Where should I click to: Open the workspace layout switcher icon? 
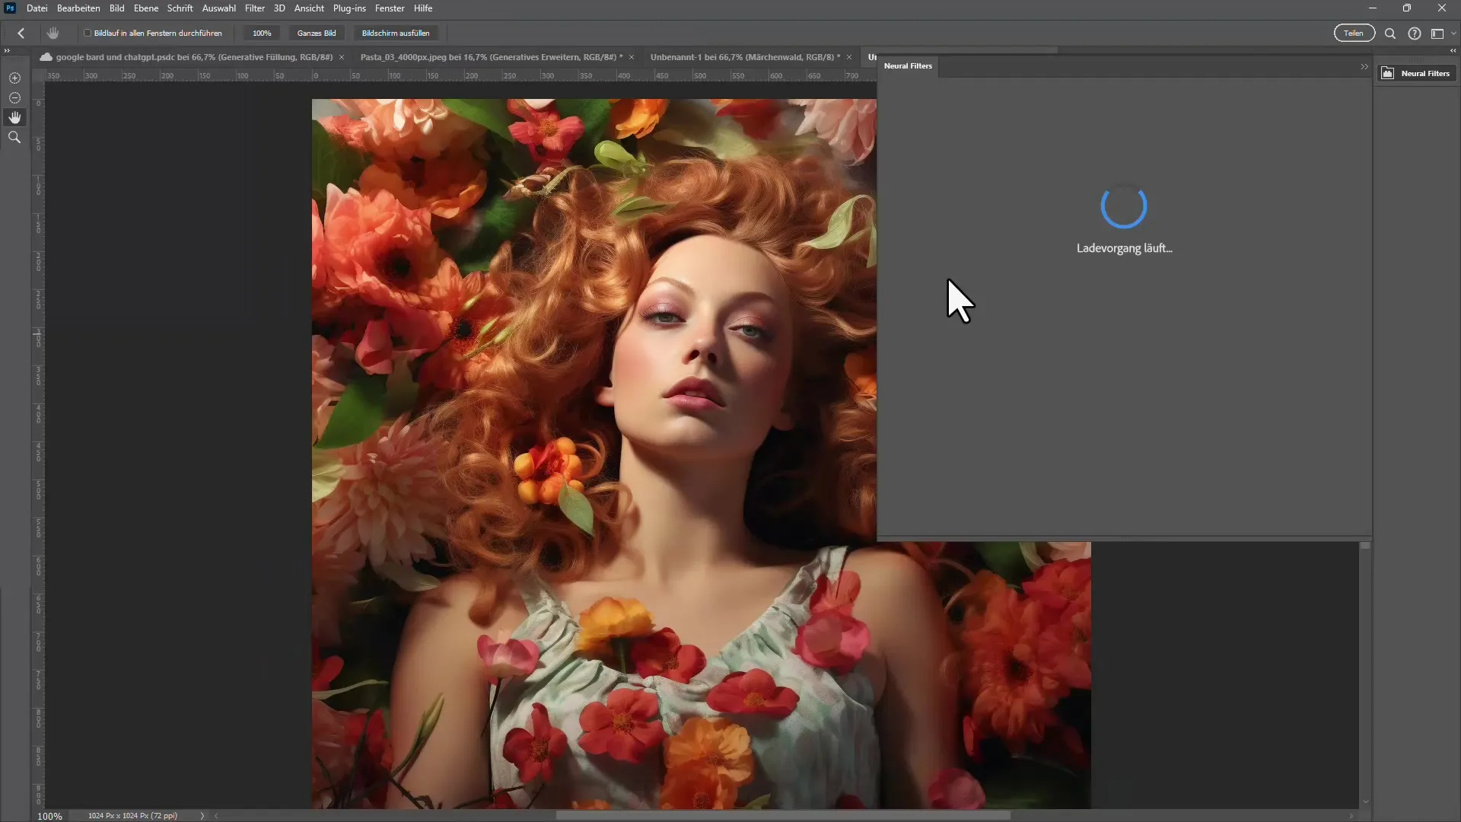point(1437,33)
